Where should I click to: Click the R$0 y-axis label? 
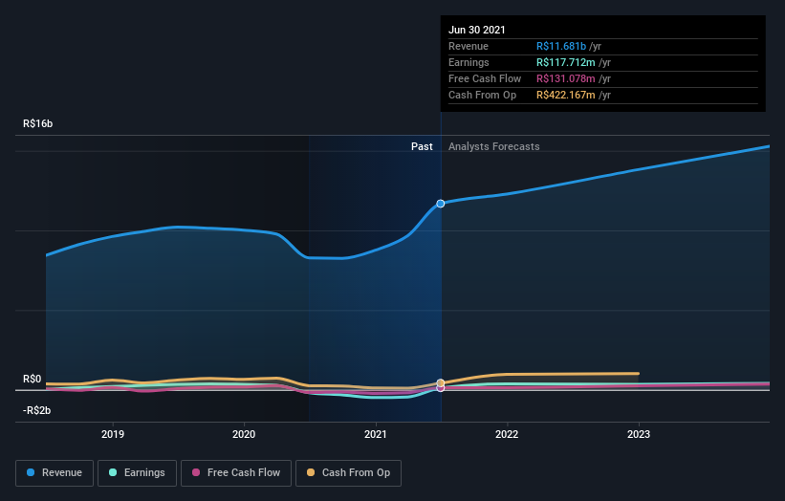33,379
